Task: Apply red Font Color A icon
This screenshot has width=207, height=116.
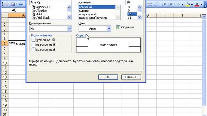Action: coord(197,4)
